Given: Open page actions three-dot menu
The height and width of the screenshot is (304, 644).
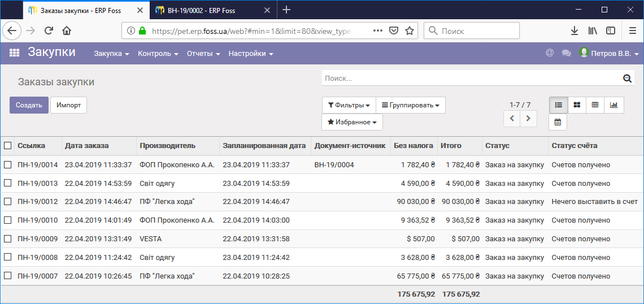Looking at the screenshot, I should (x=378, y=31).
